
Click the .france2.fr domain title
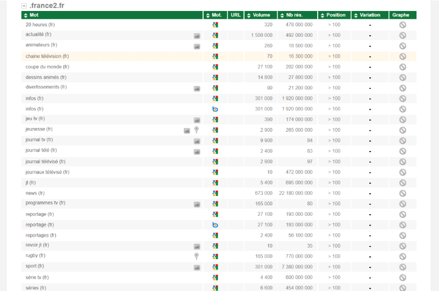tap(47, 5)
